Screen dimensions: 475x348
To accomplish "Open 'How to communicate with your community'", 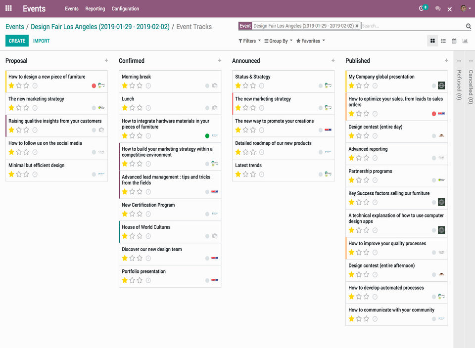I will click(396, 315).
